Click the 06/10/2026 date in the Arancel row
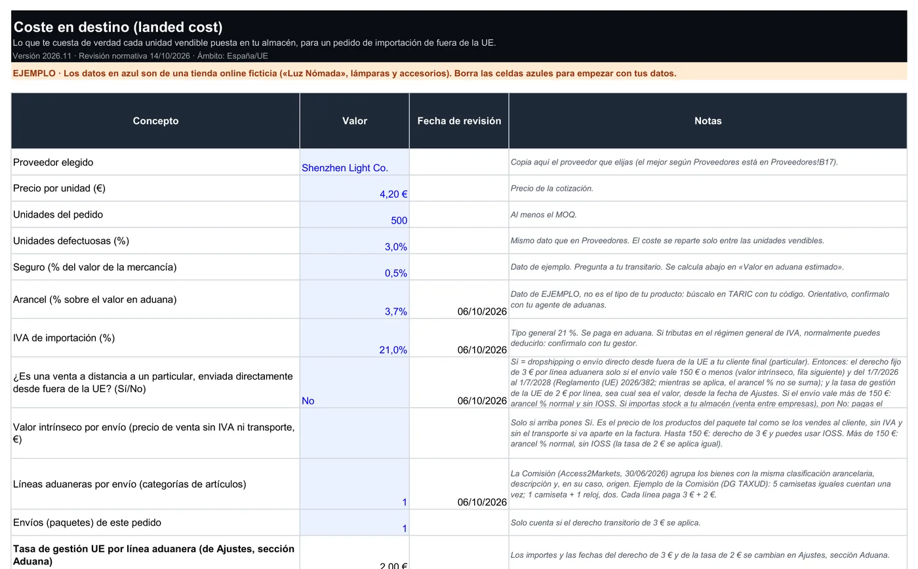The width and height of the screenshot is (918, 569). [x=482, y=311]
